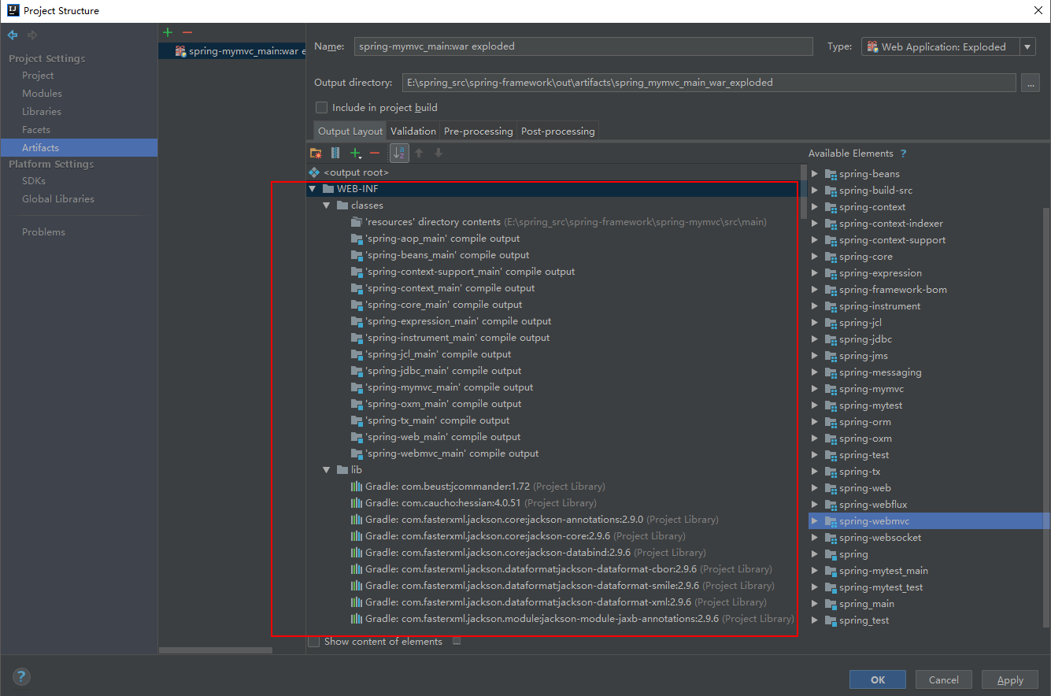Open Modules in Project Settings
The height and width of the screenshot is (696, 1051).
(42, 94)
